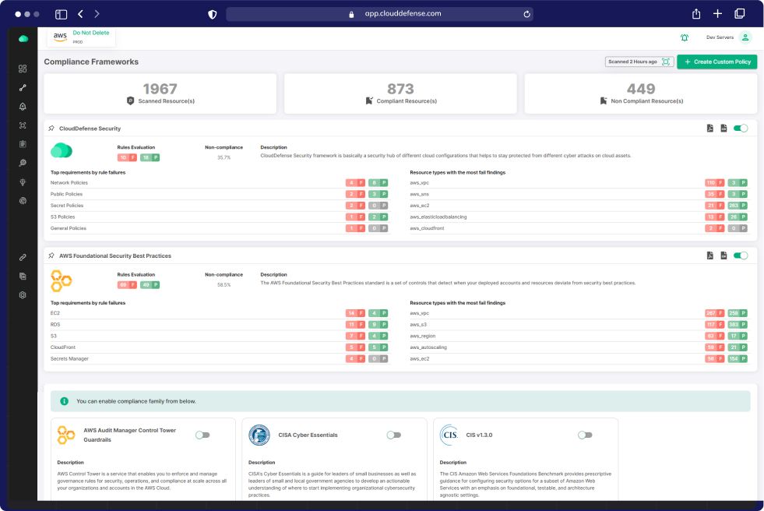
Task: Click the rescan icon next to Scanned 2 Hours ago
Action: coord(666,62)
